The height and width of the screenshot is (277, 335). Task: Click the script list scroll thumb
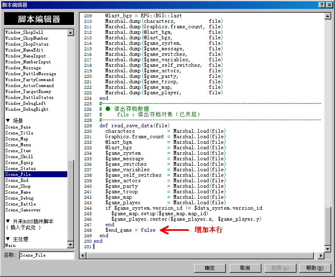[x=71, y=200]
